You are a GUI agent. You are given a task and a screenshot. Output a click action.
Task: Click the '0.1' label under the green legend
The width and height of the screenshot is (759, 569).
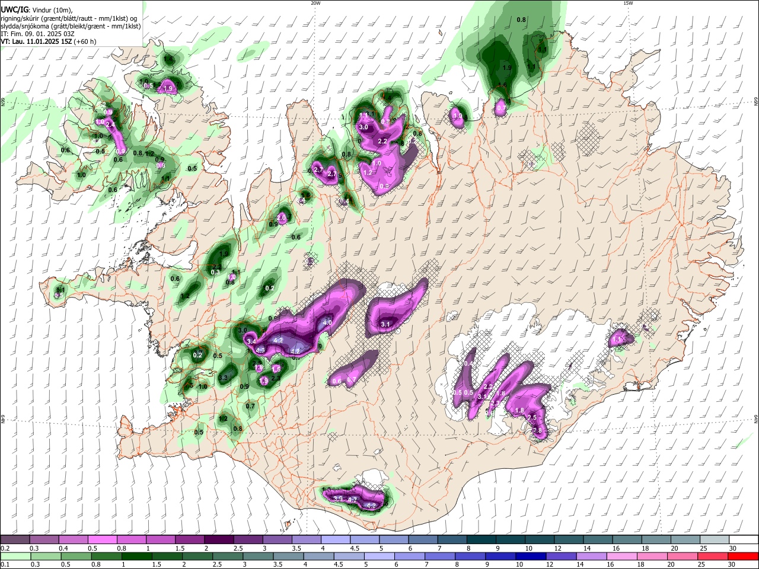[x=4, y=565]
